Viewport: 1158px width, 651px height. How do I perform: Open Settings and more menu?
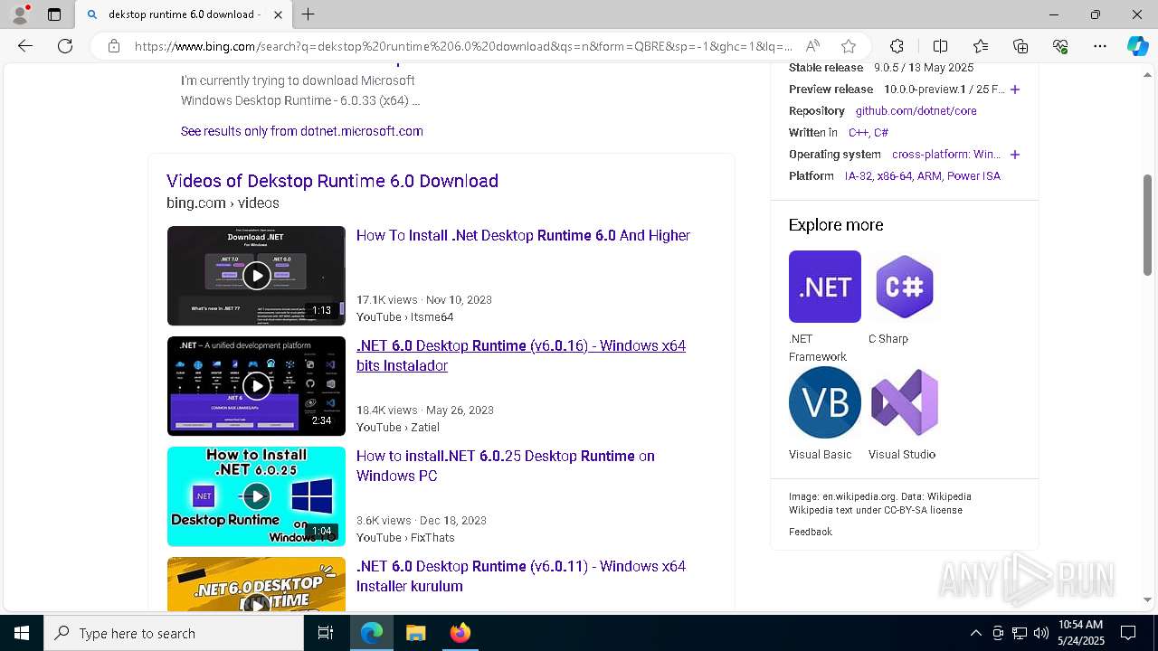[x=1100, y=46]
